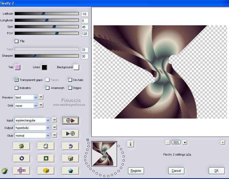
Task: Click the Sharpen slider handle
Action: (35, 56)
